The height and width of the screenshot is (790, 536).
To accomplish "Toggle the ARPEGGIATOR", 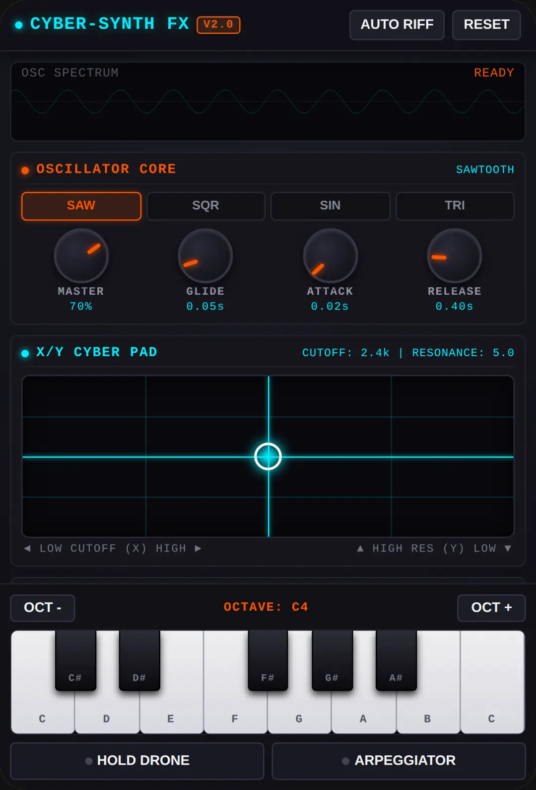I will pyautogui.click(x=399, y=761).
